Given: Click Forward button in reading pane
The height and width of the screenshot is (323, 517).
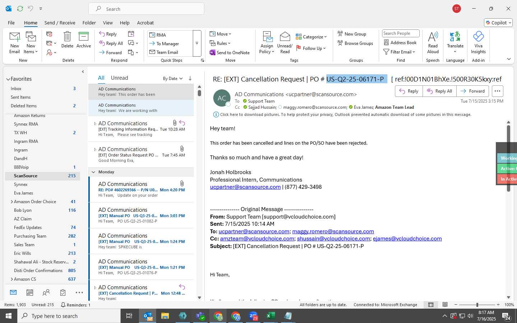Looking at the screenshot, I should [473, 91].
